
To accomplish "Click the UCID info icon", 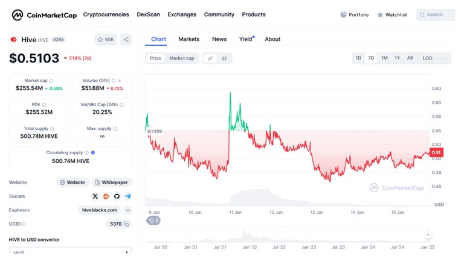I will [x=24, y=224].
